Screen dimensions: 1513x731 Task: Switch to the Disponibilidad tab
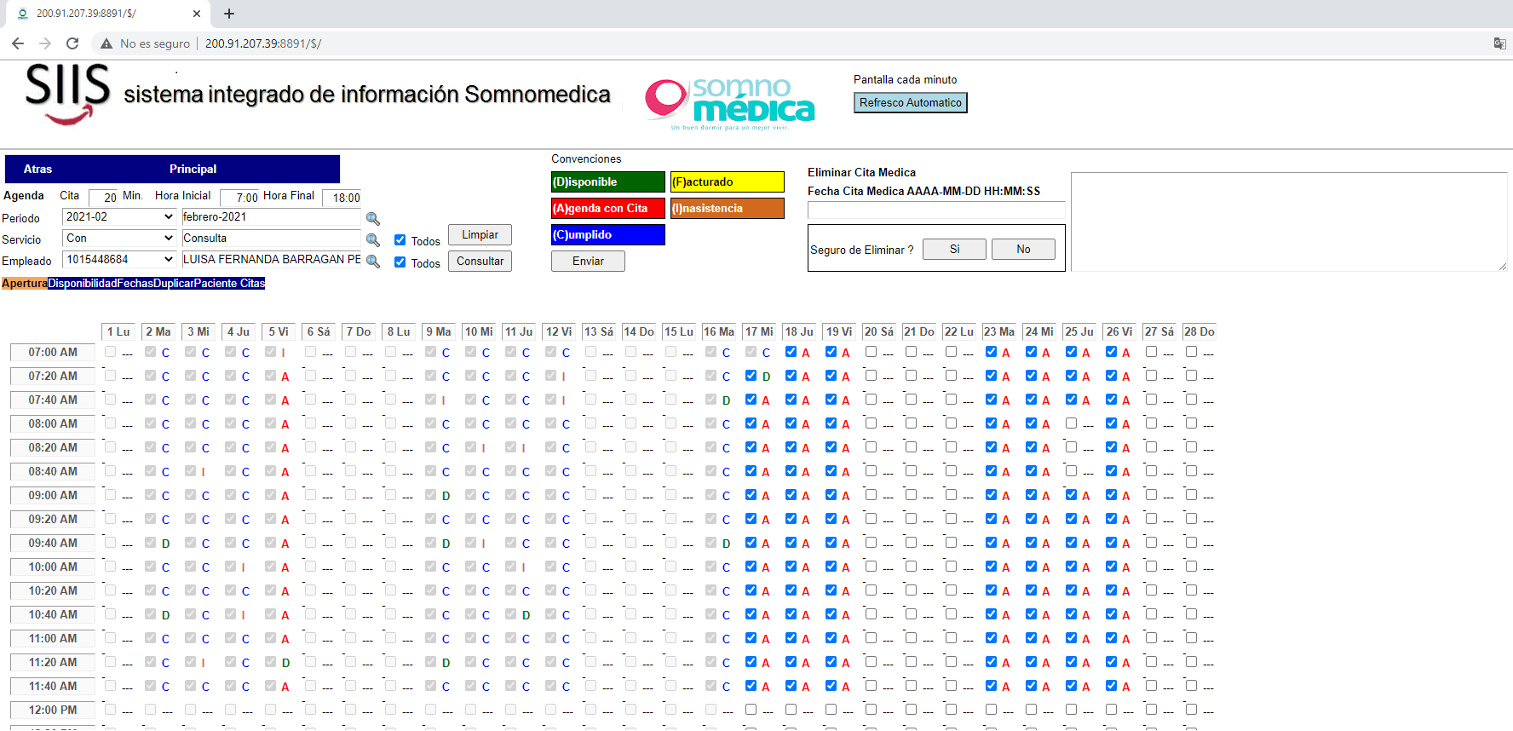point(82,284)
